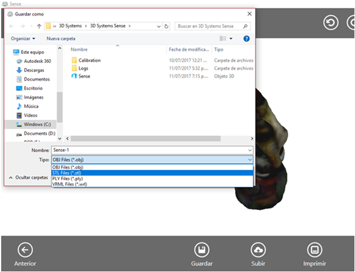Click the Guardar save icon in Sense

coord(202,250)
